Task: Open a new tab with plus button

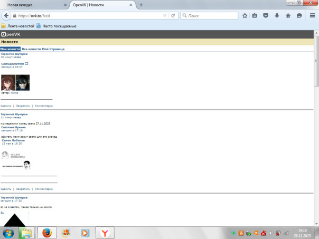Action: tap(141, 5)
